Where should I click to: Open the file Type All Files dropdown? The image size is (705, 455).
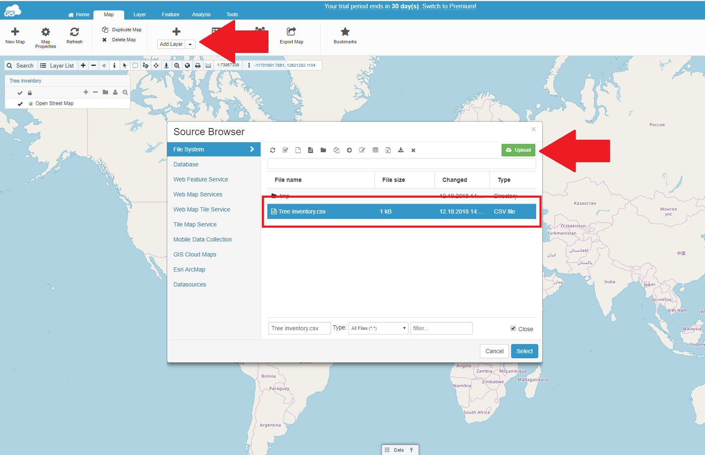pos(378,328)
